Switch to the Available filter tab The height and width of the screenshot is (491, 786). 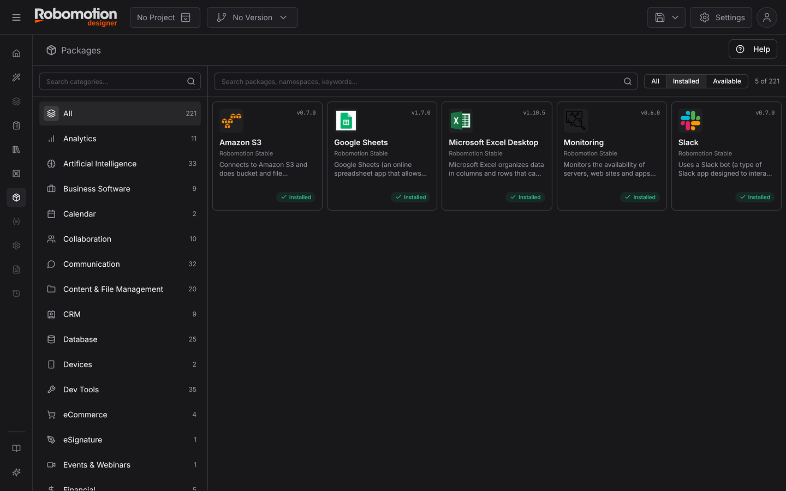pos(727,81)
